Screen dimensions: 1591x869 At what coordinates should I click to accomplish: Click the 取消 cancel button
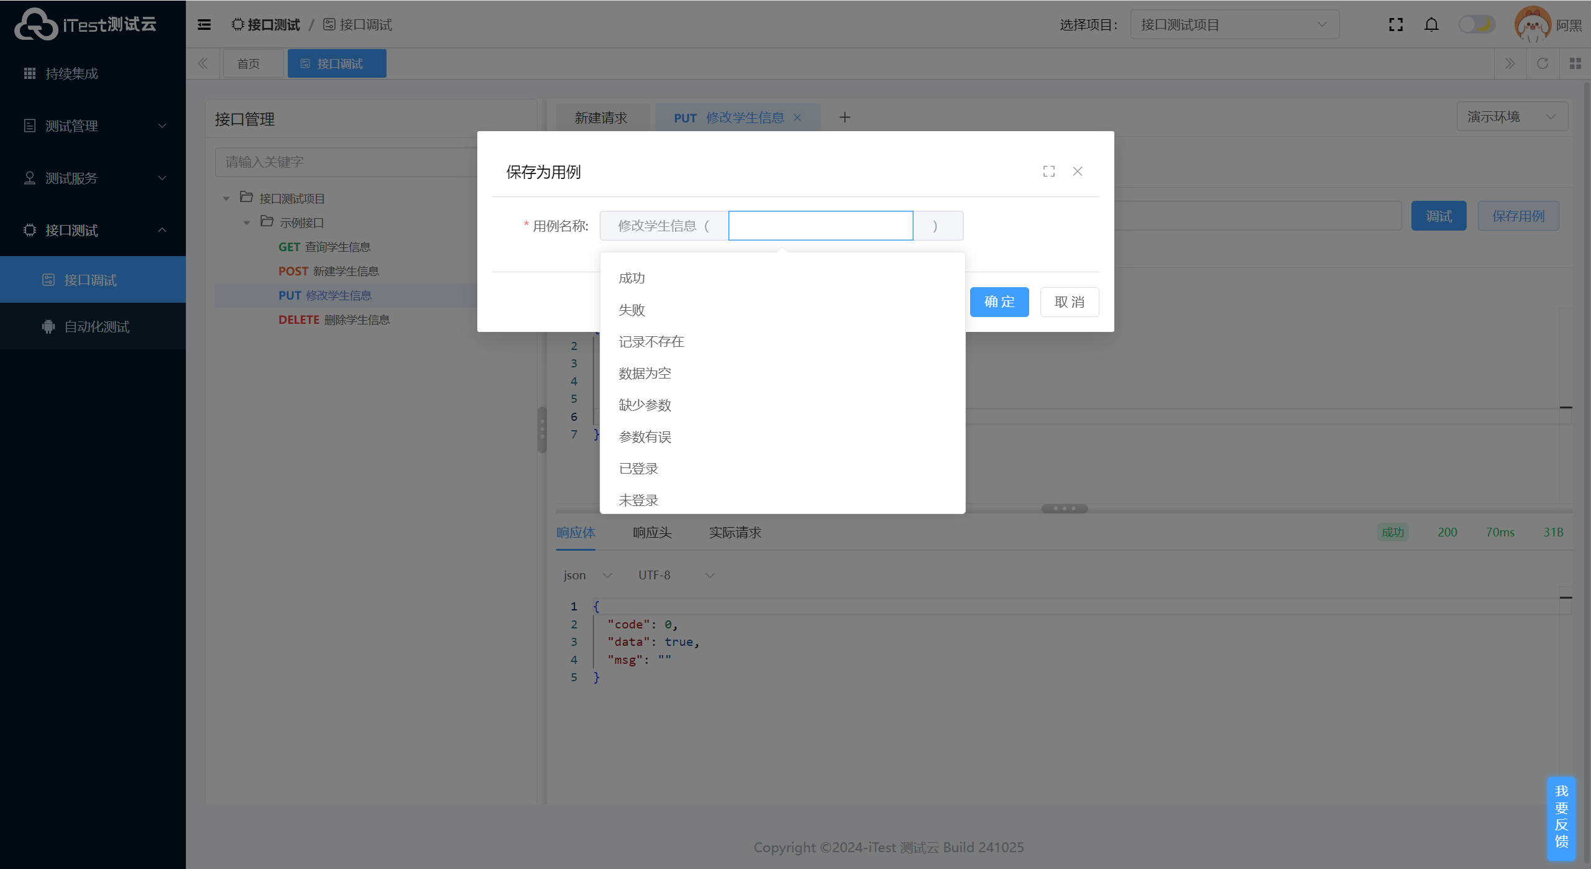[1069, 302]
